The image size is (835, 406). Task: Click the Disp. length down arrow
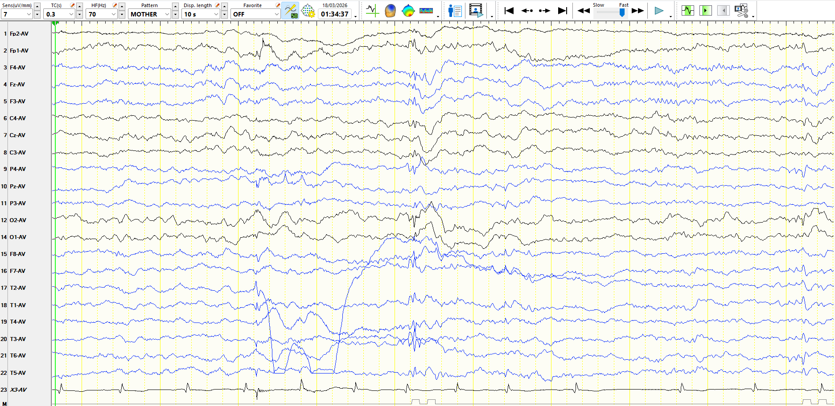[x=224, y=14]
